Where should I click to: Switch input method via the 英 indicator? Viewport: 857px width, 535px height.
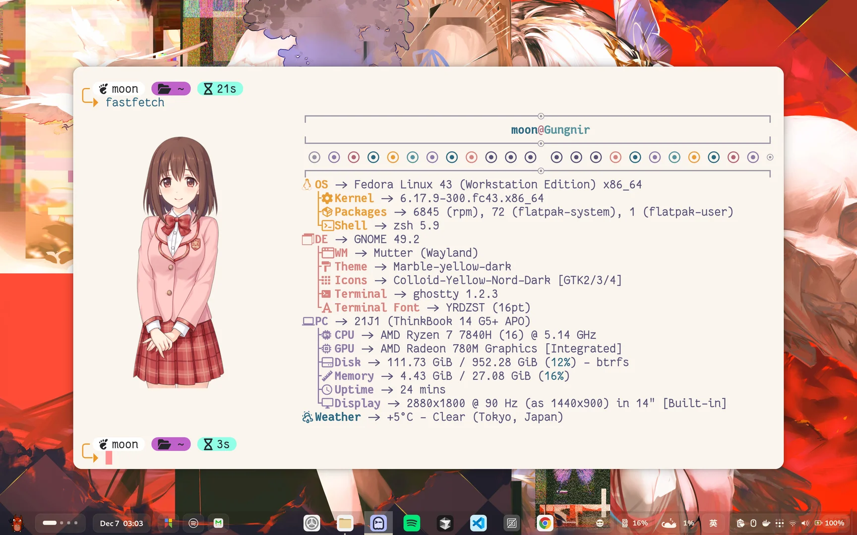tap(713, 523)
